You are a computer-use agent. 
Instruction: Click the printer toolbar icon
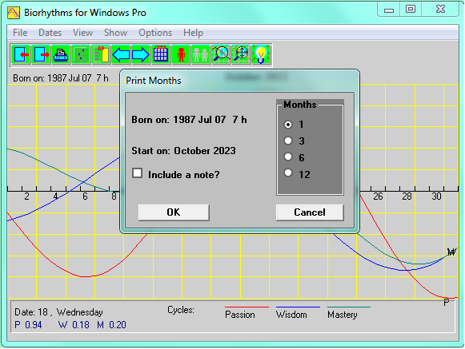(61, 54)
